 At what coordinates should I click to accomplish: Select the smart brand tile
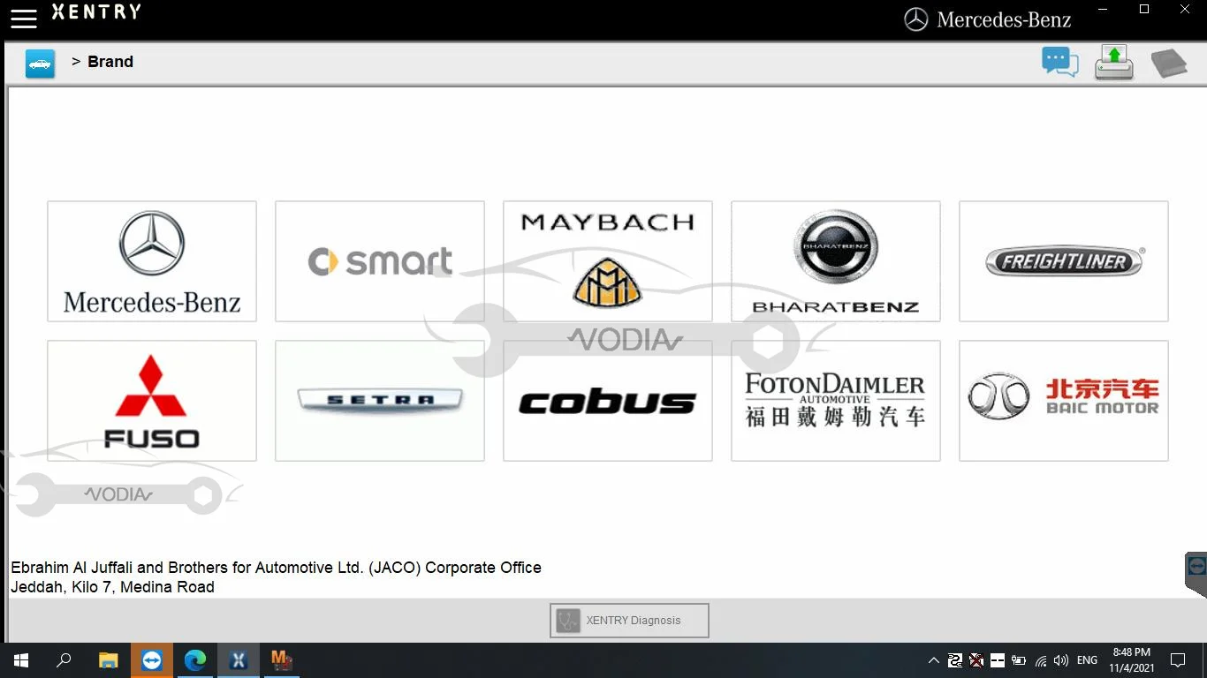[380, 261]
